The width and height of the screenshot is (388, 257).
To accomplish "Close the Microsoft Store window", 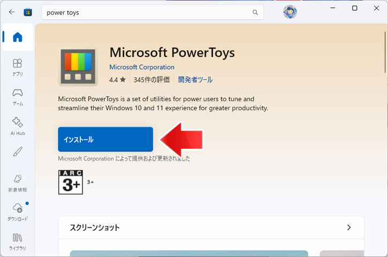I will (376, 8).
